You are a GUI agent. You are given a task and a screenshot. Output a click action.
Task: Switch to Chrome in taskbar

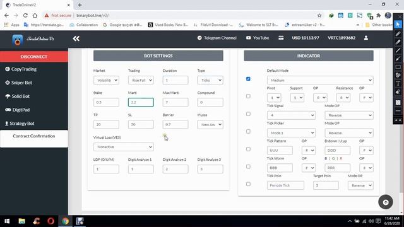(66, 221)
